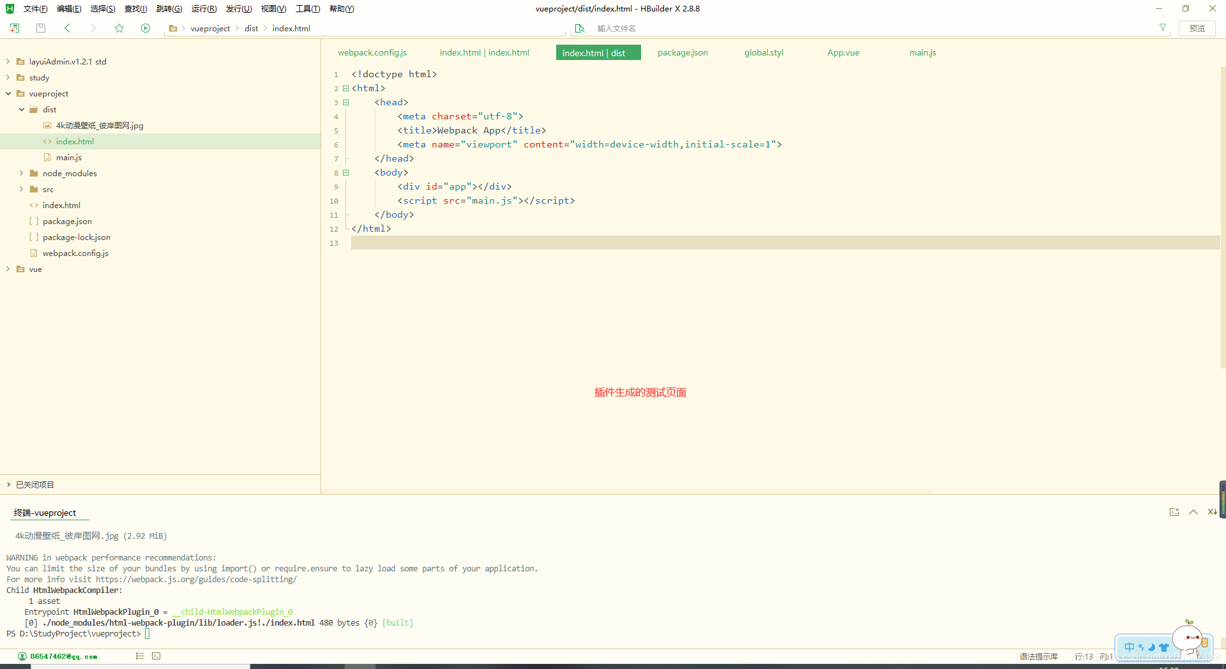Viewport: 1226px width, 669px height.
Task: Click the user account icon in status bar
Action: (x=22, y=656)
